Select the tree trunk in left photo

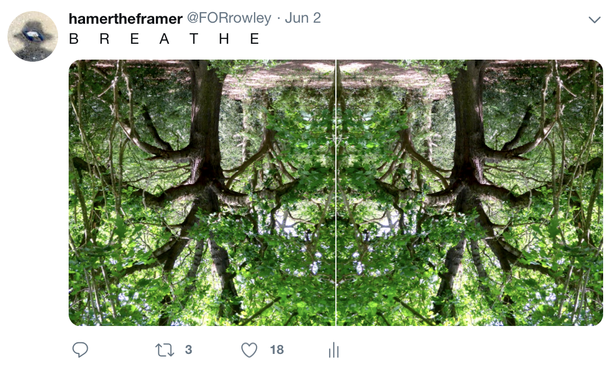coord(205,128)
